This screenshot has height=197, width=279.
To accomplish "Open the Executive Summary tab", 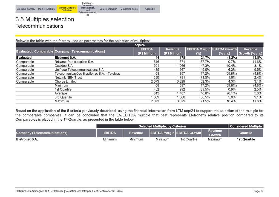I will (x=26, y=9).
